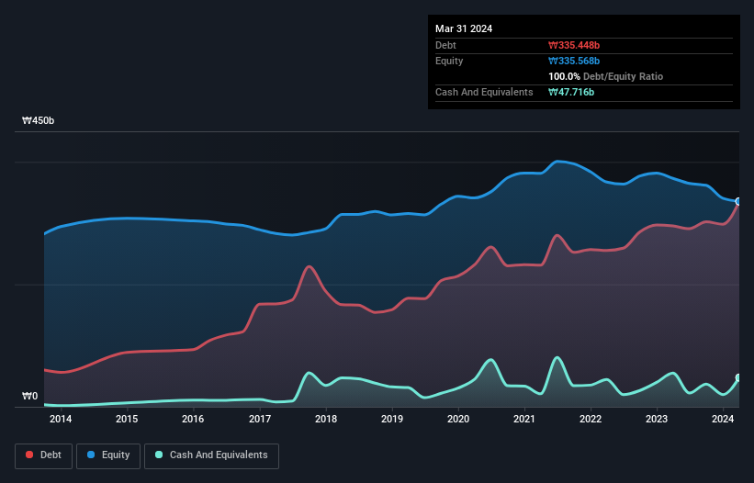Click the 2018 x-axis label

pyautogui.click(x=326, y=419)
